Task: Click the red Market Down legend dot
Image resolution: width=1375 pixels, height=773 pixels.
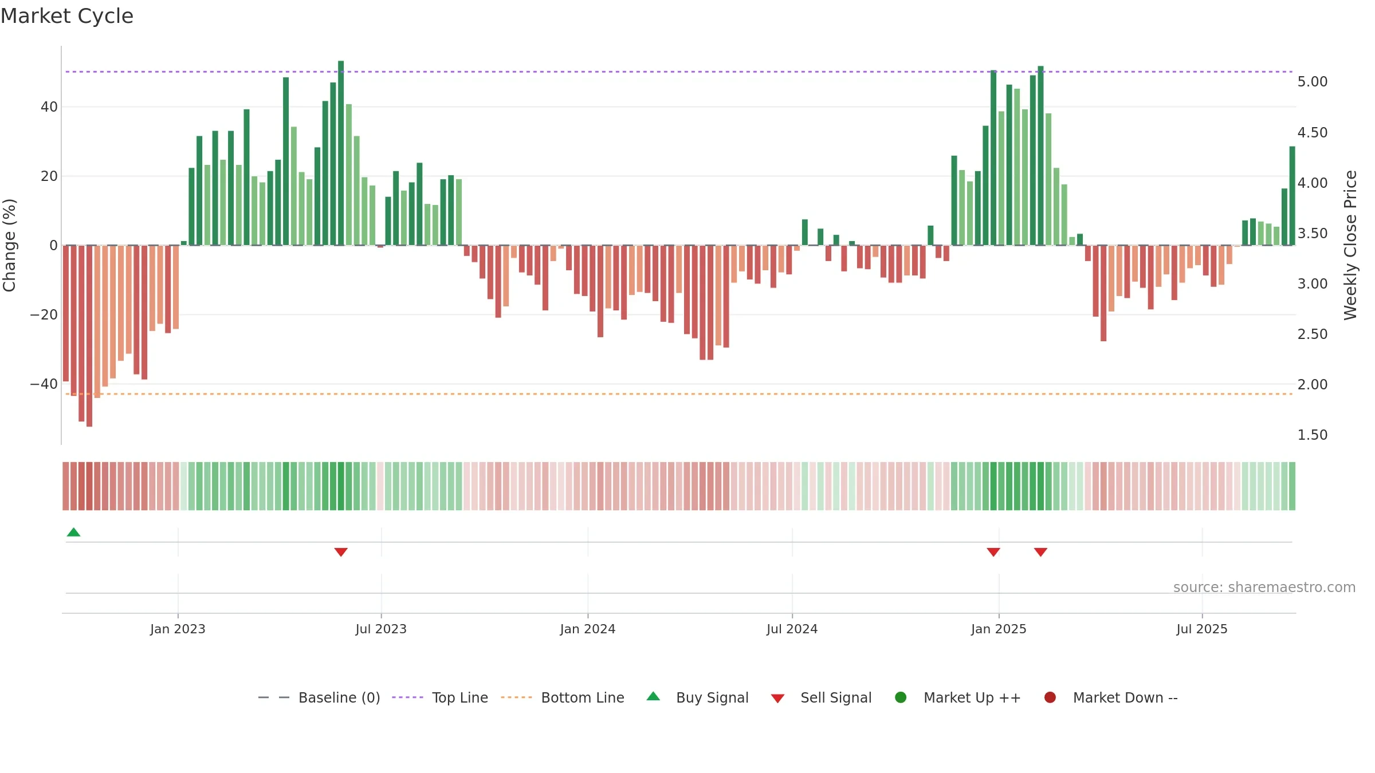Action: click(1050, 697)
